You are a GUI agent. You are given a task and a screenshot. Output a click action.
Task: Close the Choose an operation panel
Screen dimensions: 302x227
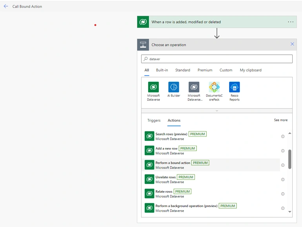292,44
